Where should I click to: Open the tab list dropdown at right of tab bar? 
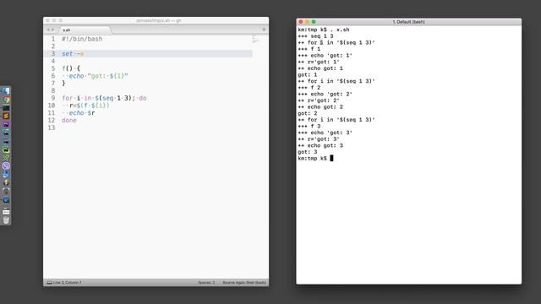tap(264, 30)
